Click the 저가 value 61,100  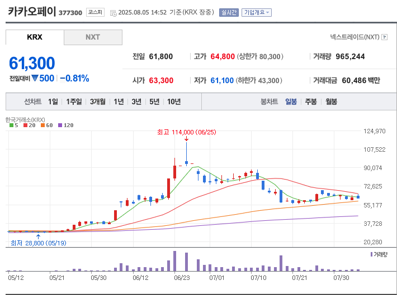pyautogui.click(x=222, y=80)
